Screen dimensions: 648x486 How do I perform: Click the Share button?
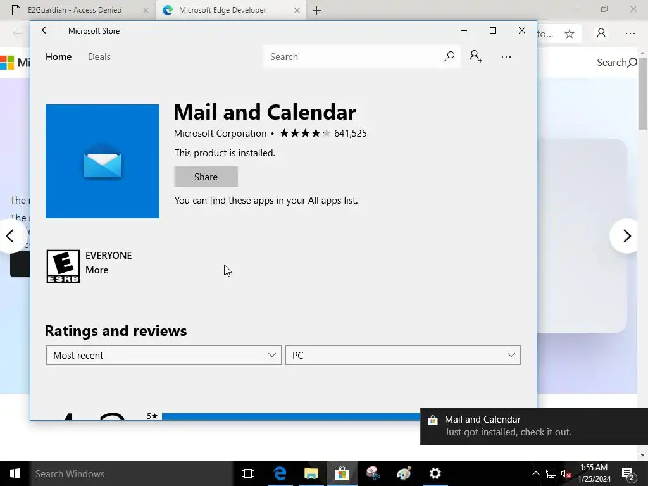(206, 177)
